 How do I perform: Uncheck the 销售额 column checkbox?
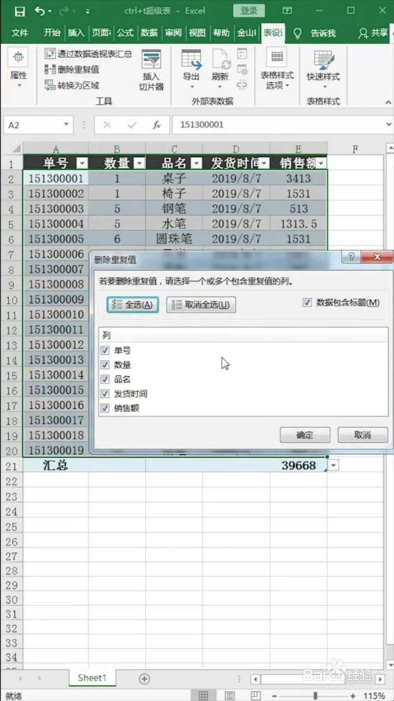tap(106, 408)
